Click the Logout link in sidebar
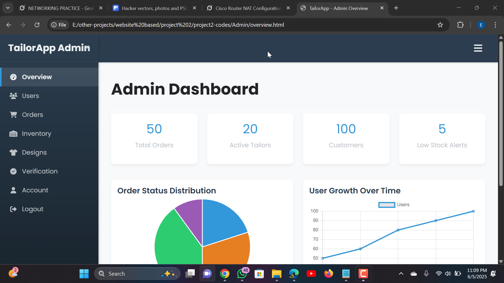The image size is (504, 283). (49, 209)
